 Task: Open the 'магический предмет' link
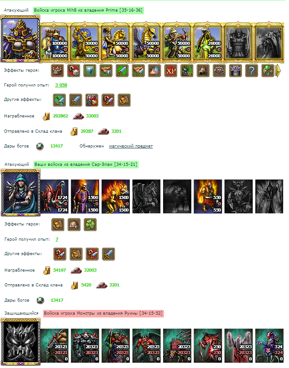(131, 146)
